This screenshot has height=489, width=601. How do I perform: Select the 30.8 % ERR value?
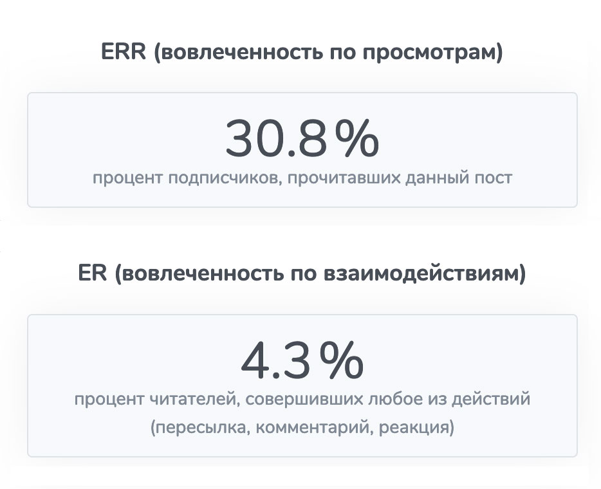tap(302, 140)
